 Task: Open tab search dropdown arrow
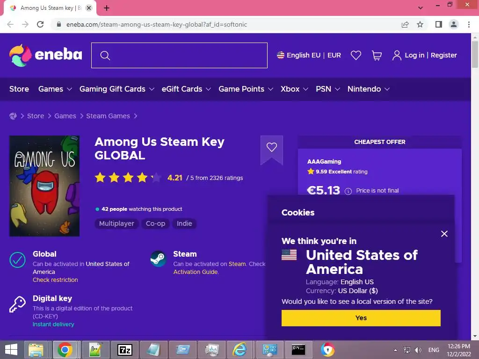[x=421, y=8]
